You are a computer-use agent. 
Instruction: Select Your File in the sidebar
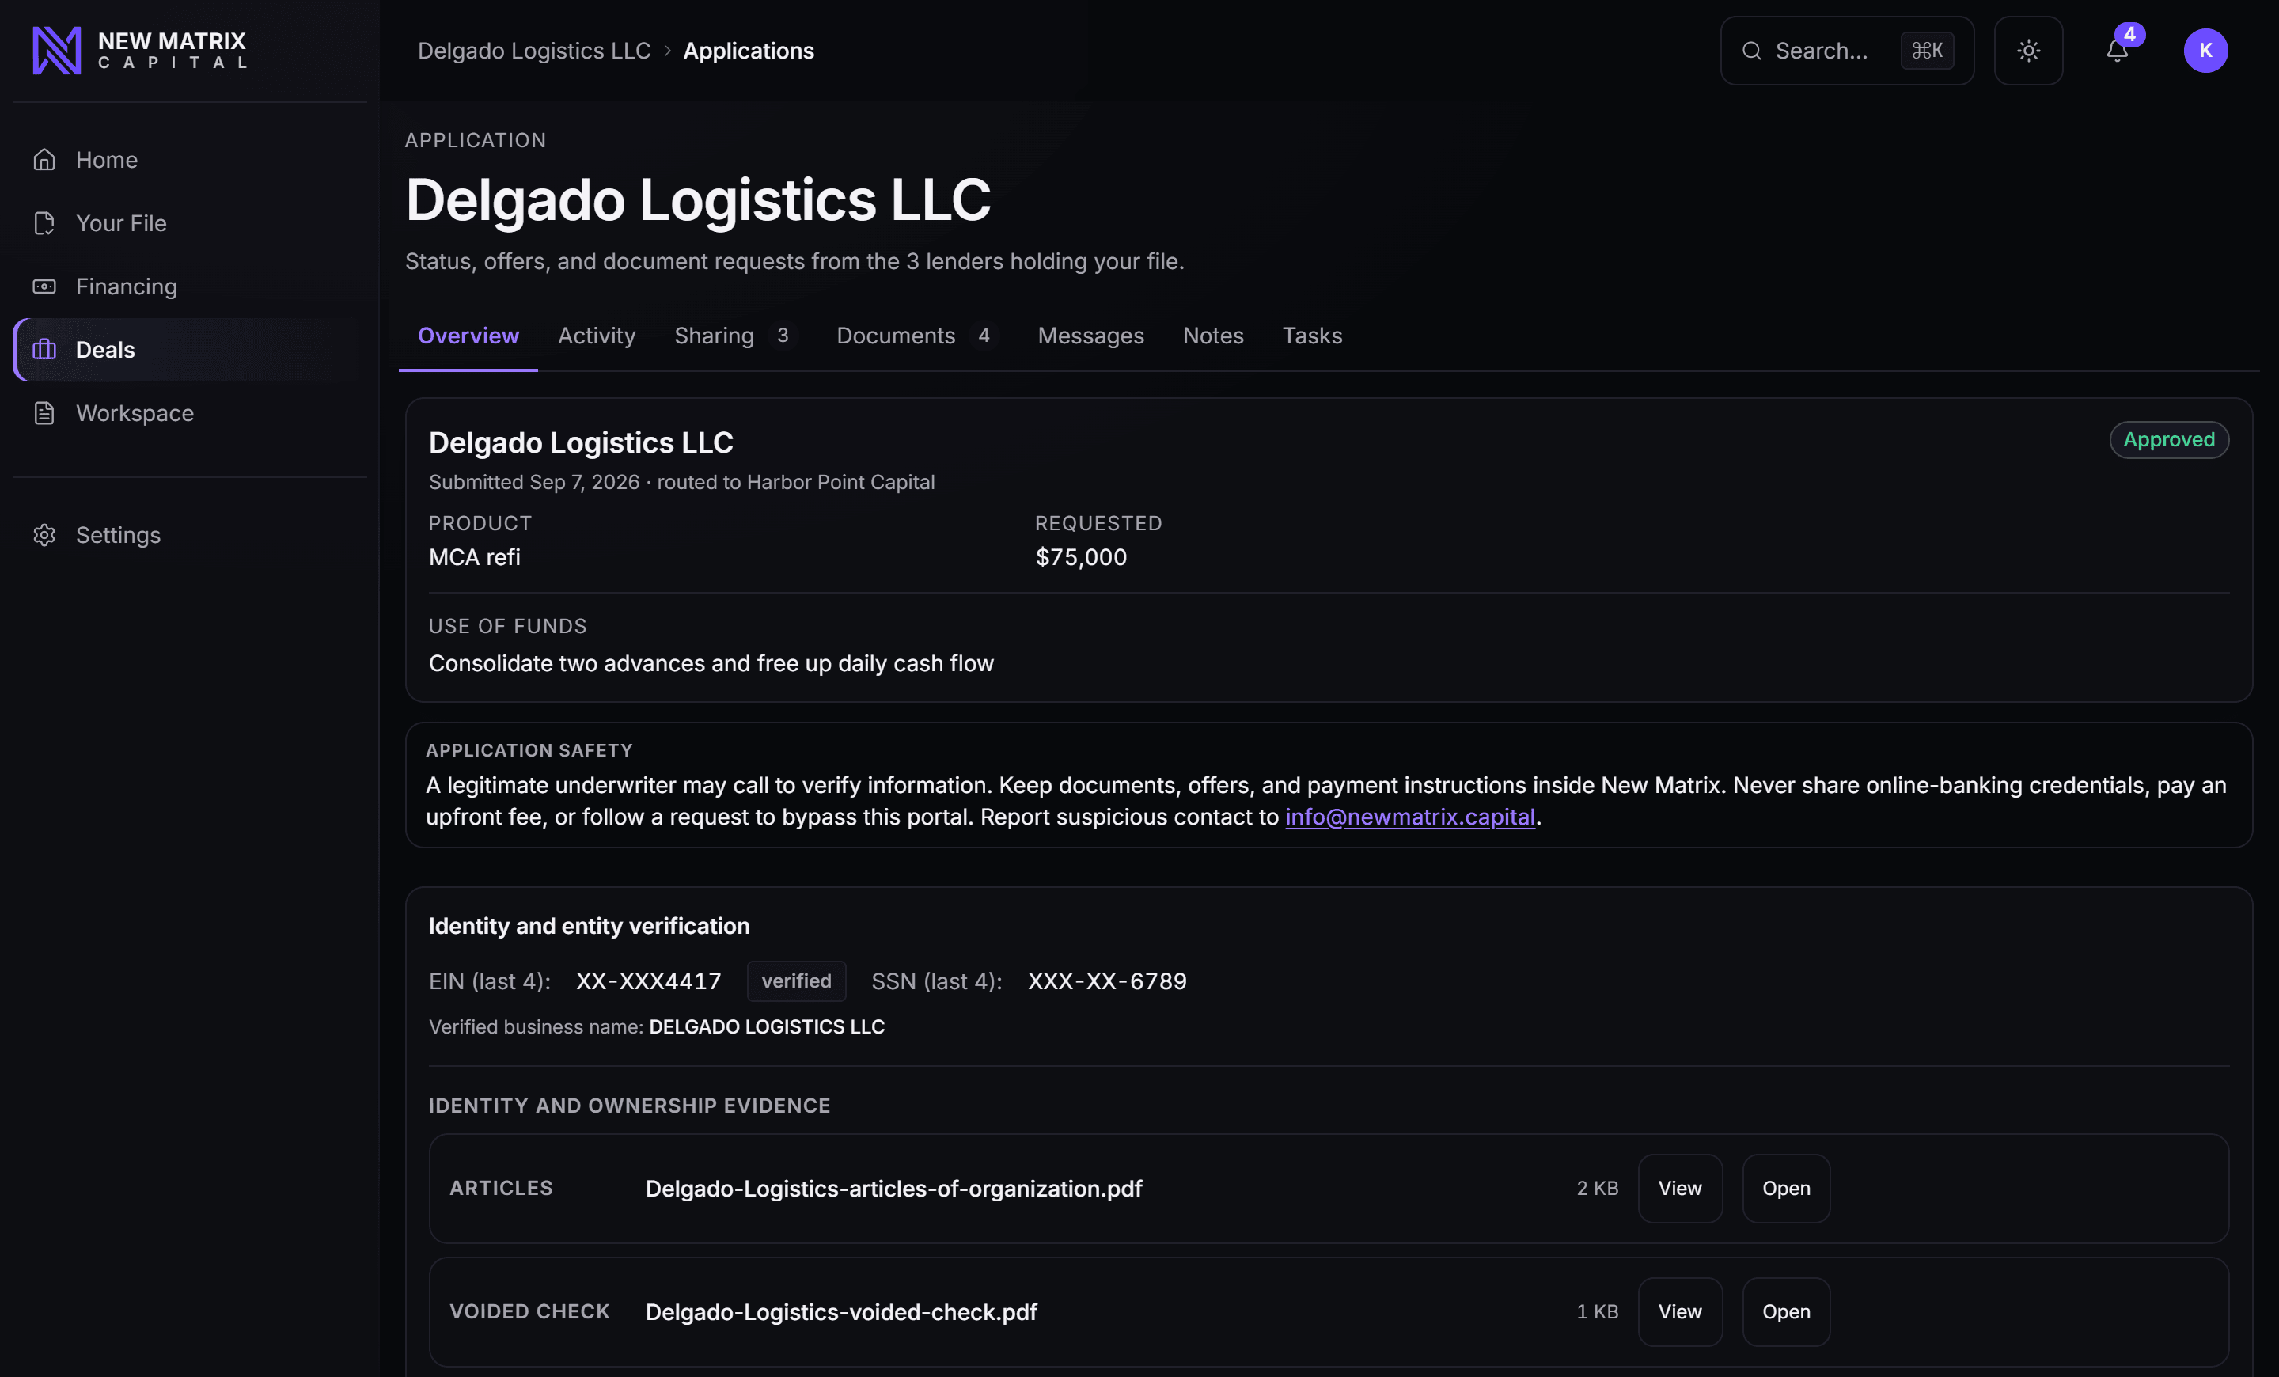190,223
